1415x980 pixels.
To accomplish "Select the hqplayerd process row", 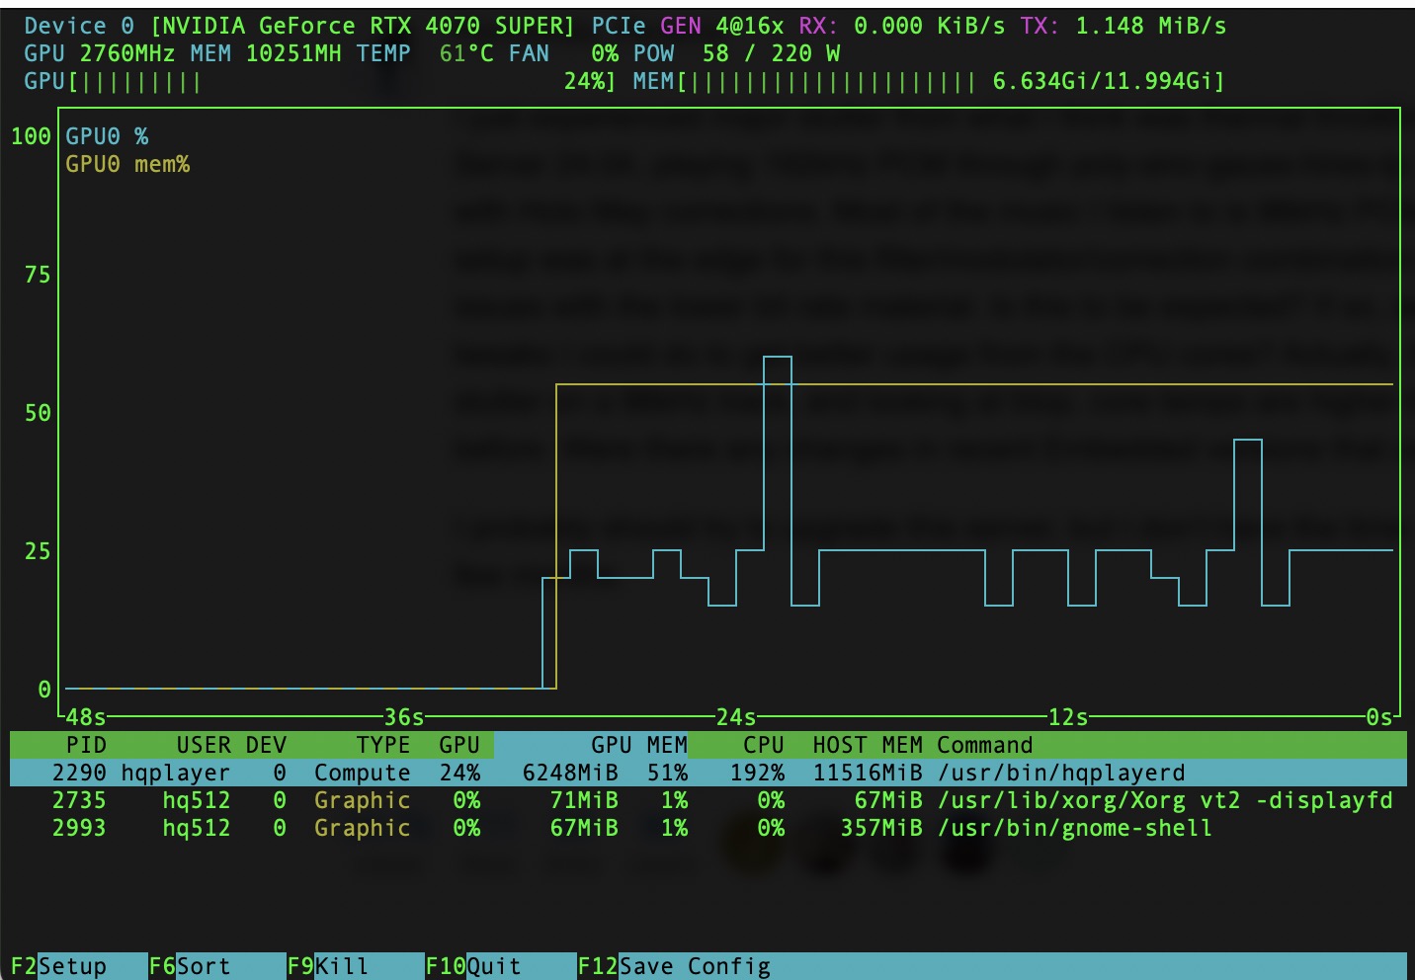I will click(x=708, y=773).
